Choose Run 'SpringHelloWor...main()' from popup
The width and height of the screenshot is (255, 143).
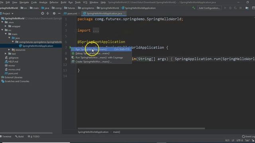[x=101, y=49]
